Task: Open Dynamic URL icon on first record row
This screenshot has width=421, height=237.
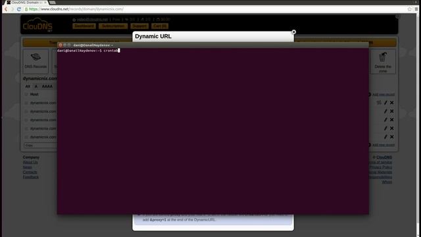Action: coord(379,103)
